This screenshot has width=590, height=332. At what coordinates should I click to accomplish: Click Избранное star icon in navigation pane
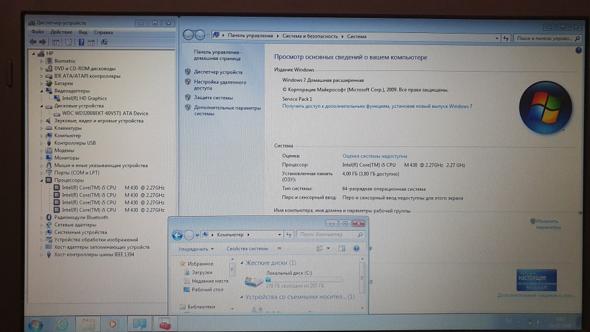click(x=182, y=264)
